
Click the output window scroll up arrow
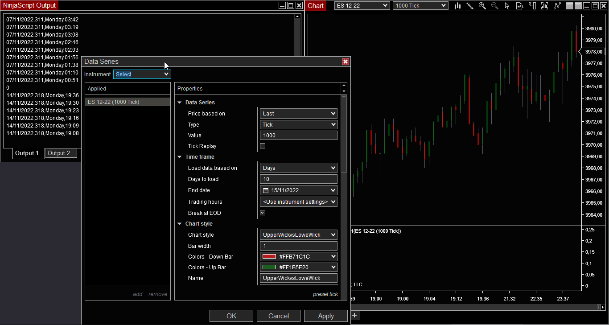click(x=297, y=17)
